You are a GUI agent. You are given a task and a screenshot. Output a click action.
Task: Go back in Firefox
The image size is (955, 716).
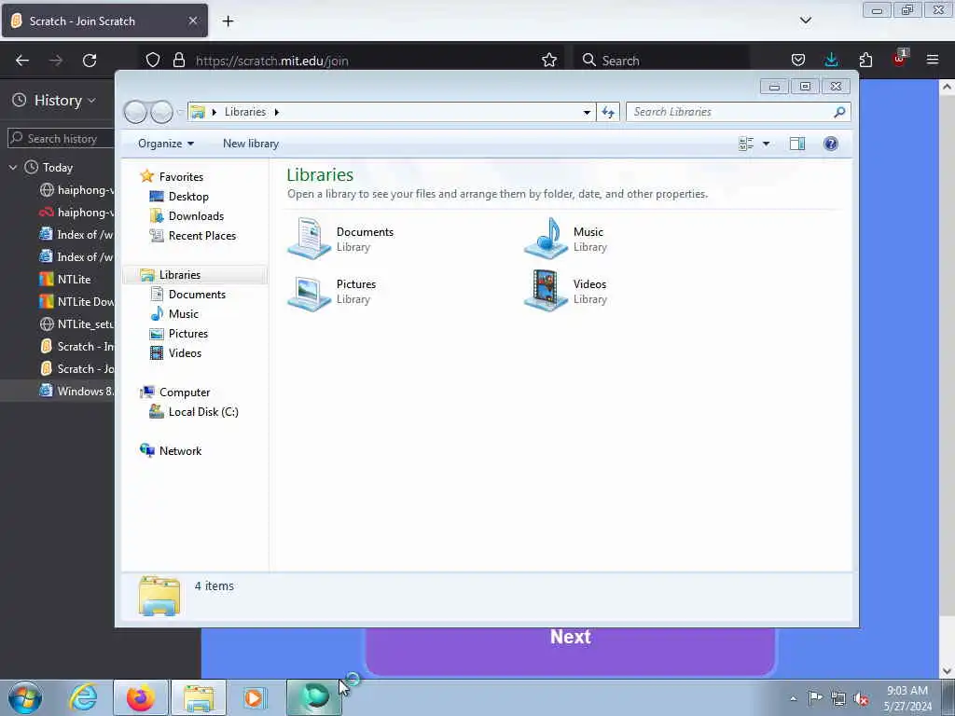[22, 61]
